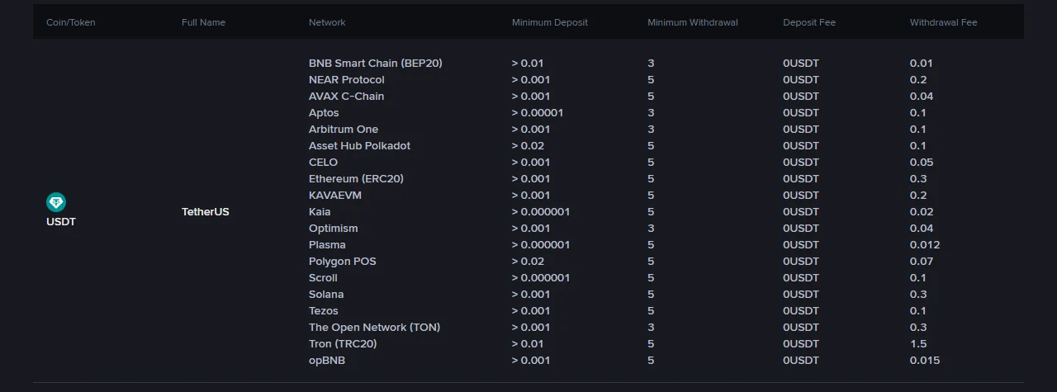Click Kaia withdrawal fee 0.02
This screenshot has width=1057, height=392.
[x=922, y=212]
